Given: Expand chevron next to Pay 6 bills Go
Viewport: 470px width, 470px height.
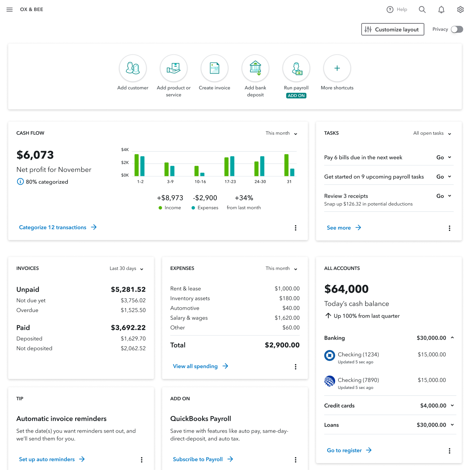Looking at the screenshot, I should tap(450, 157).
